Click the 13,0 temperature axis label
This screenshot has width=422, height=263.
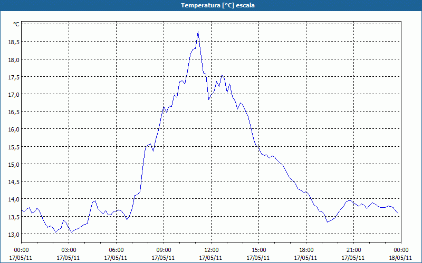[14, 235]
